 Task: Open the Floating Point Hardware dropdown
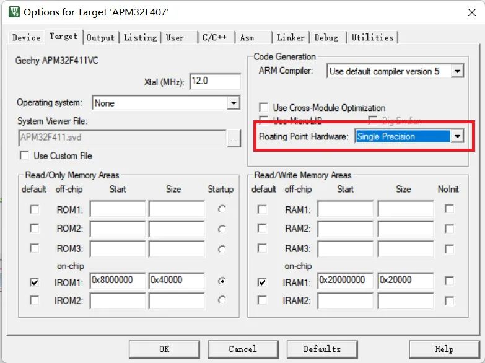point(457,136)
